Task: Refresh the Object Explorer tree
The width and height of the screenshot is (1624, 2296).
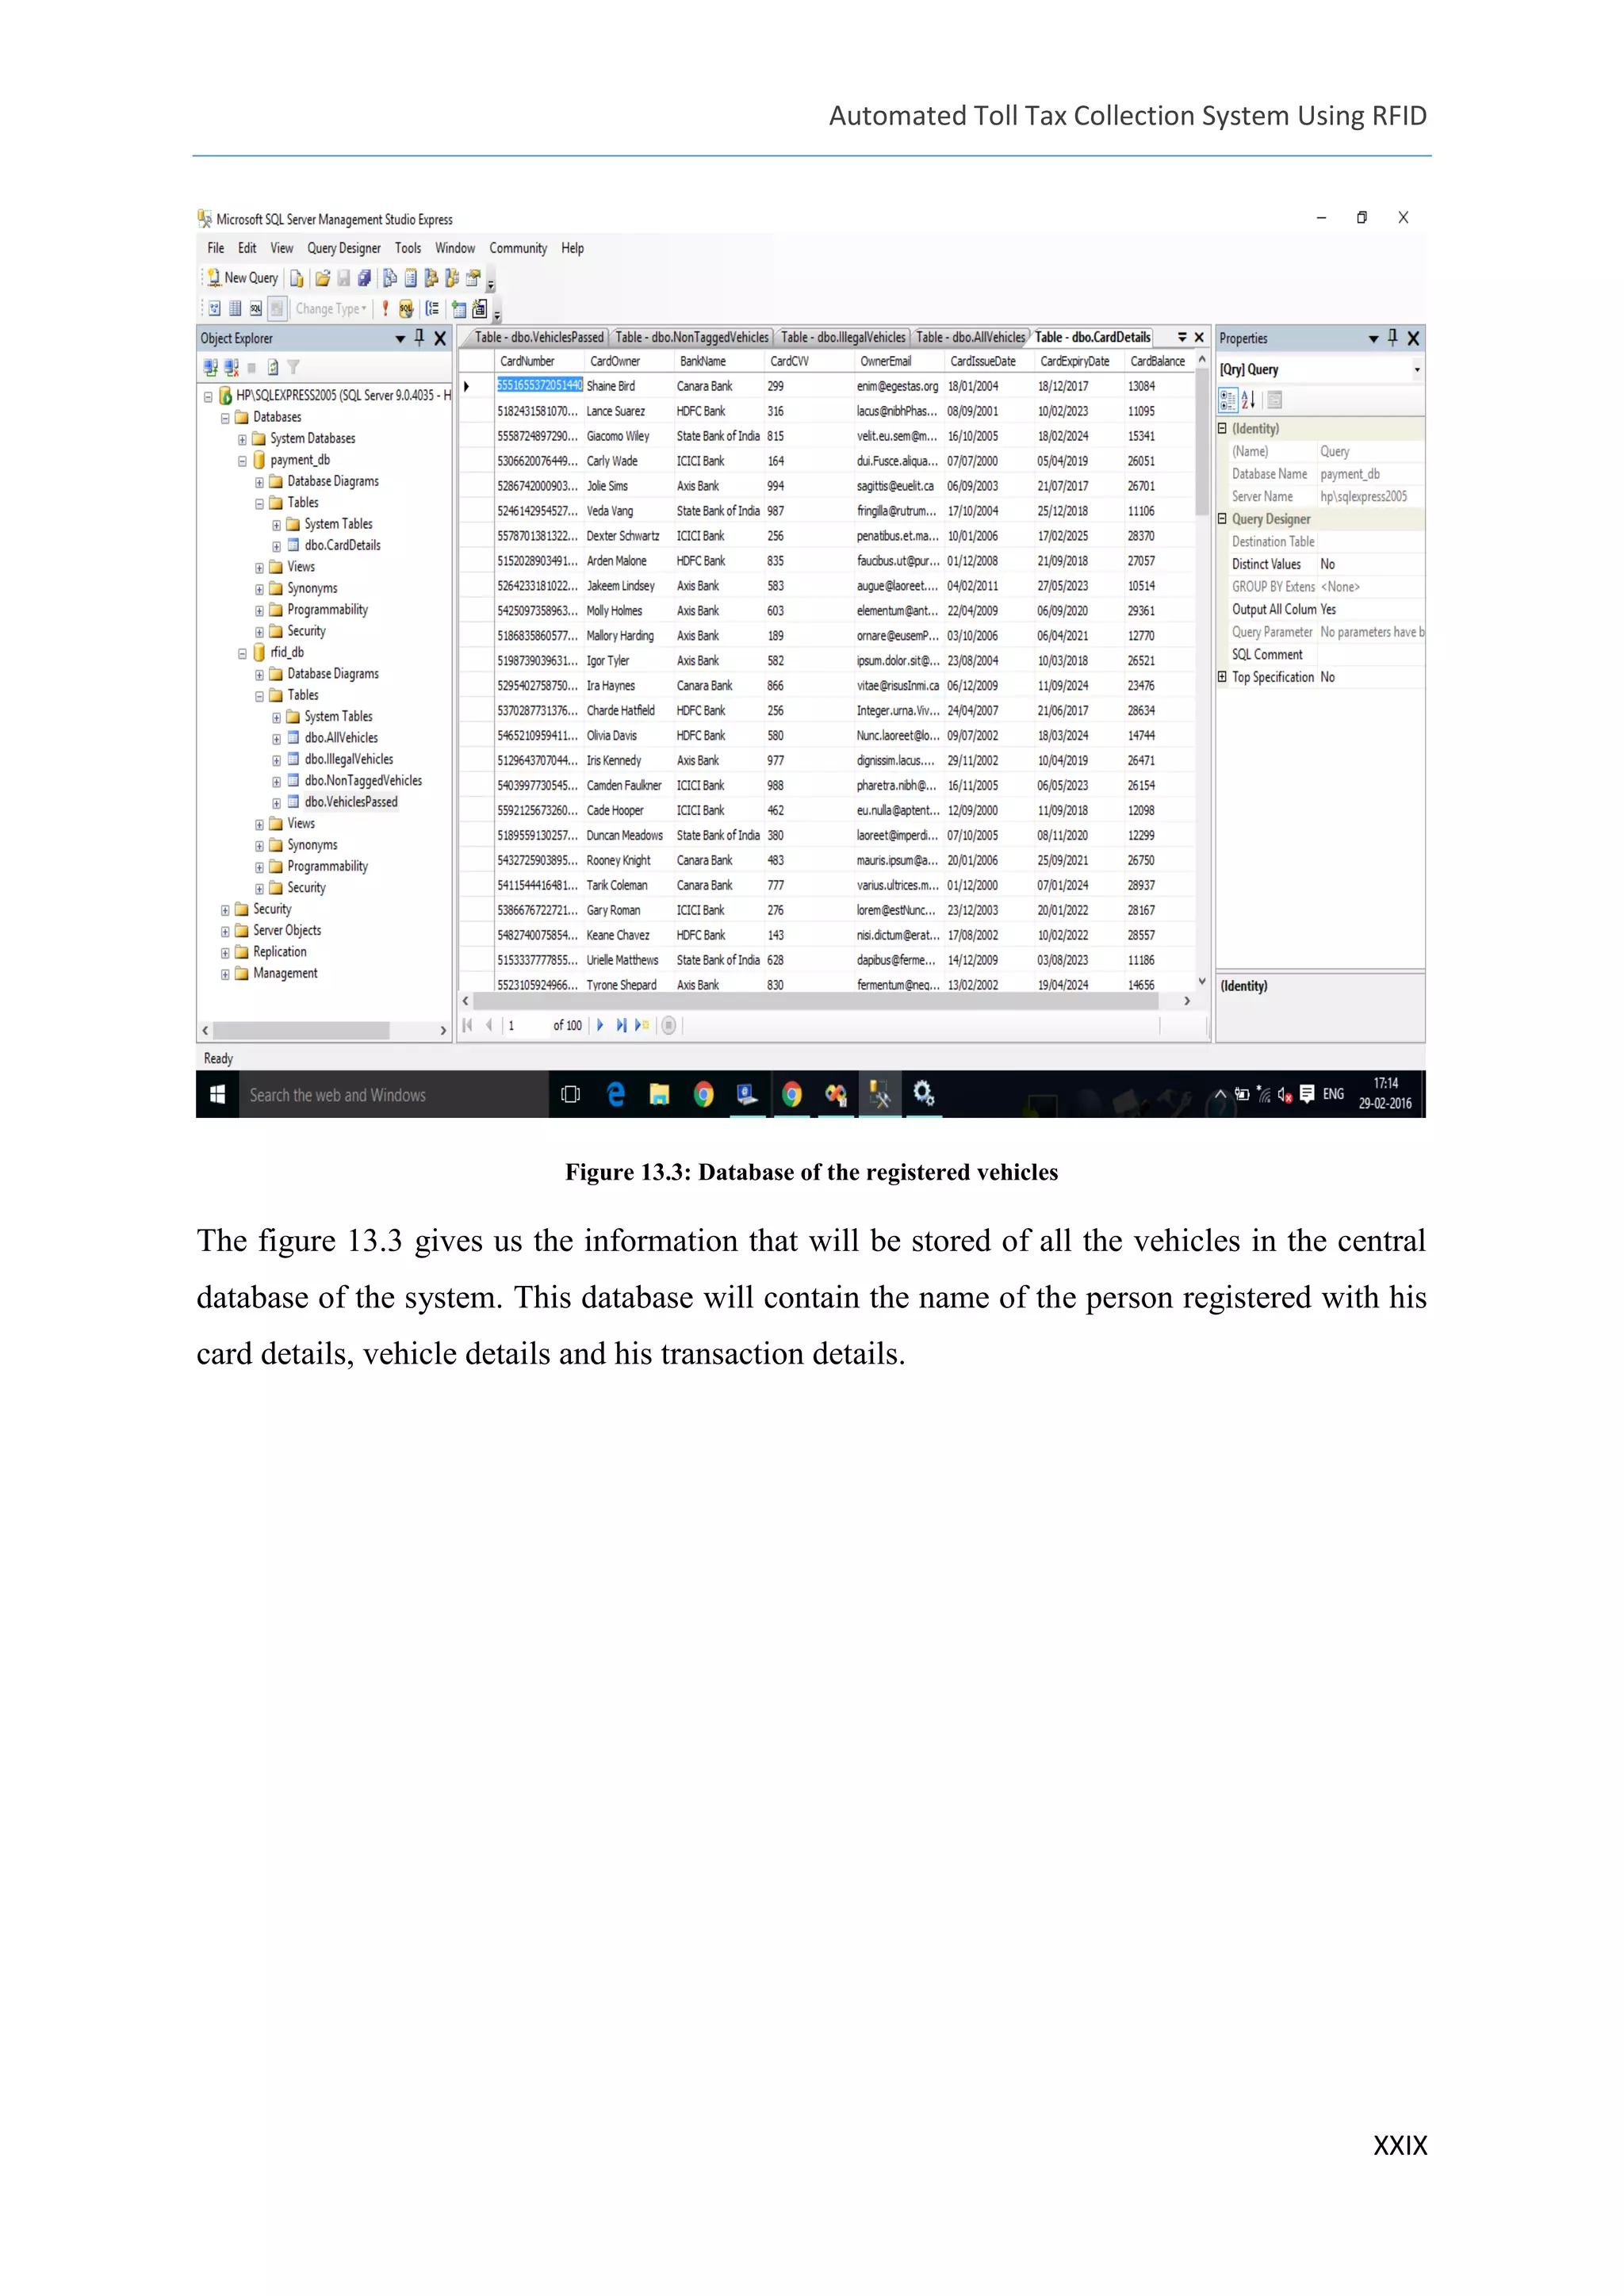Action: (x=273, y=368)
